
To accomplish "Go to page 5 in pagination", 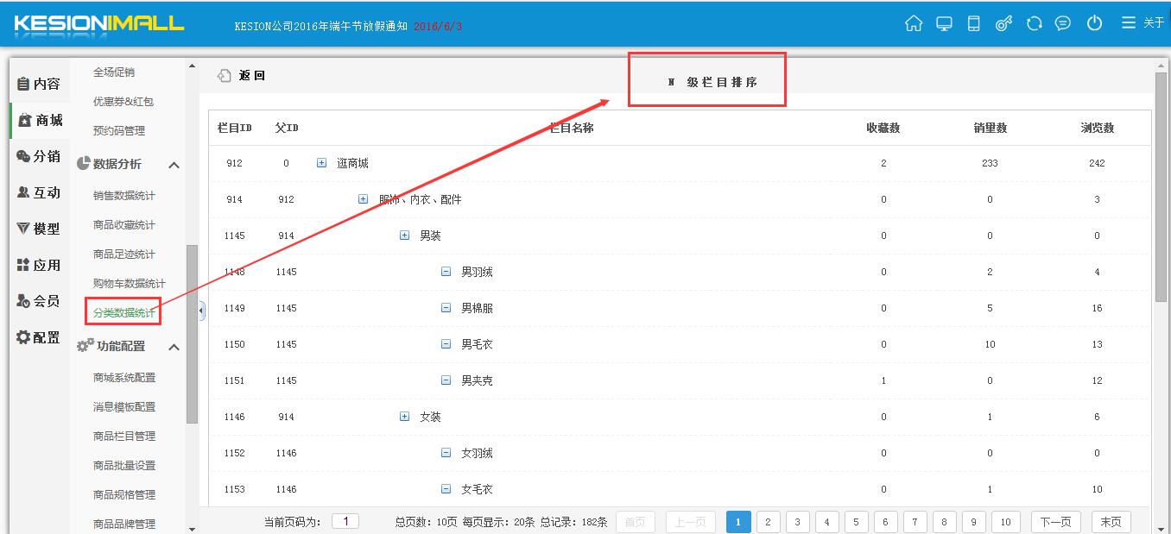I will click(856, 522).
